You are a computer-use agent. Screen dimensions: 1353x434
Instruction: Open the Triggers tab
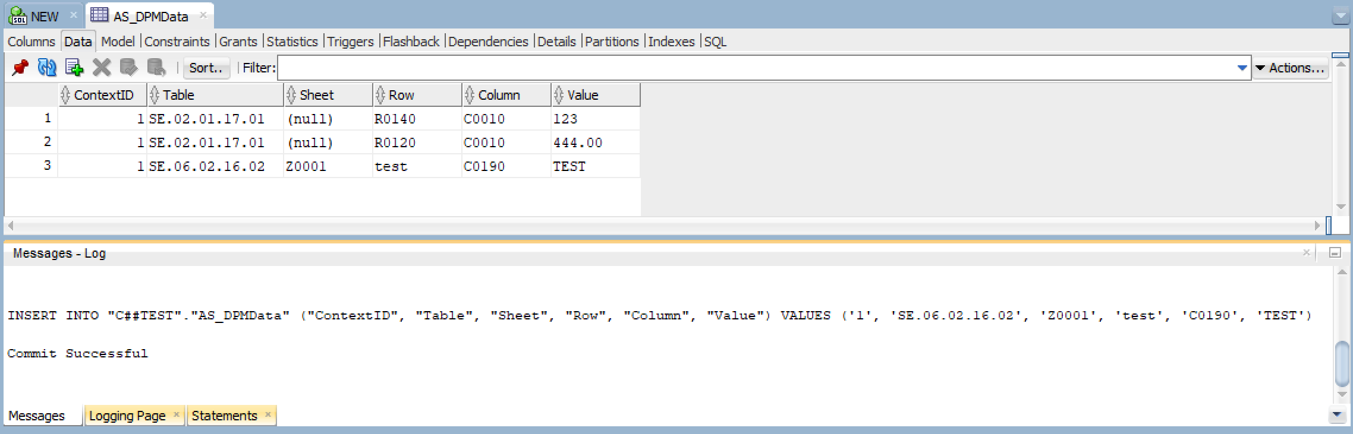point(350,42)
